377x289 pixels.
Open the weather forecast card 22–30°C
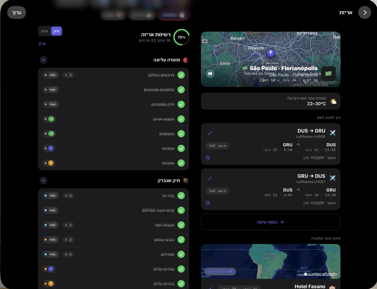pyautogui.click(x=270, y=101)
